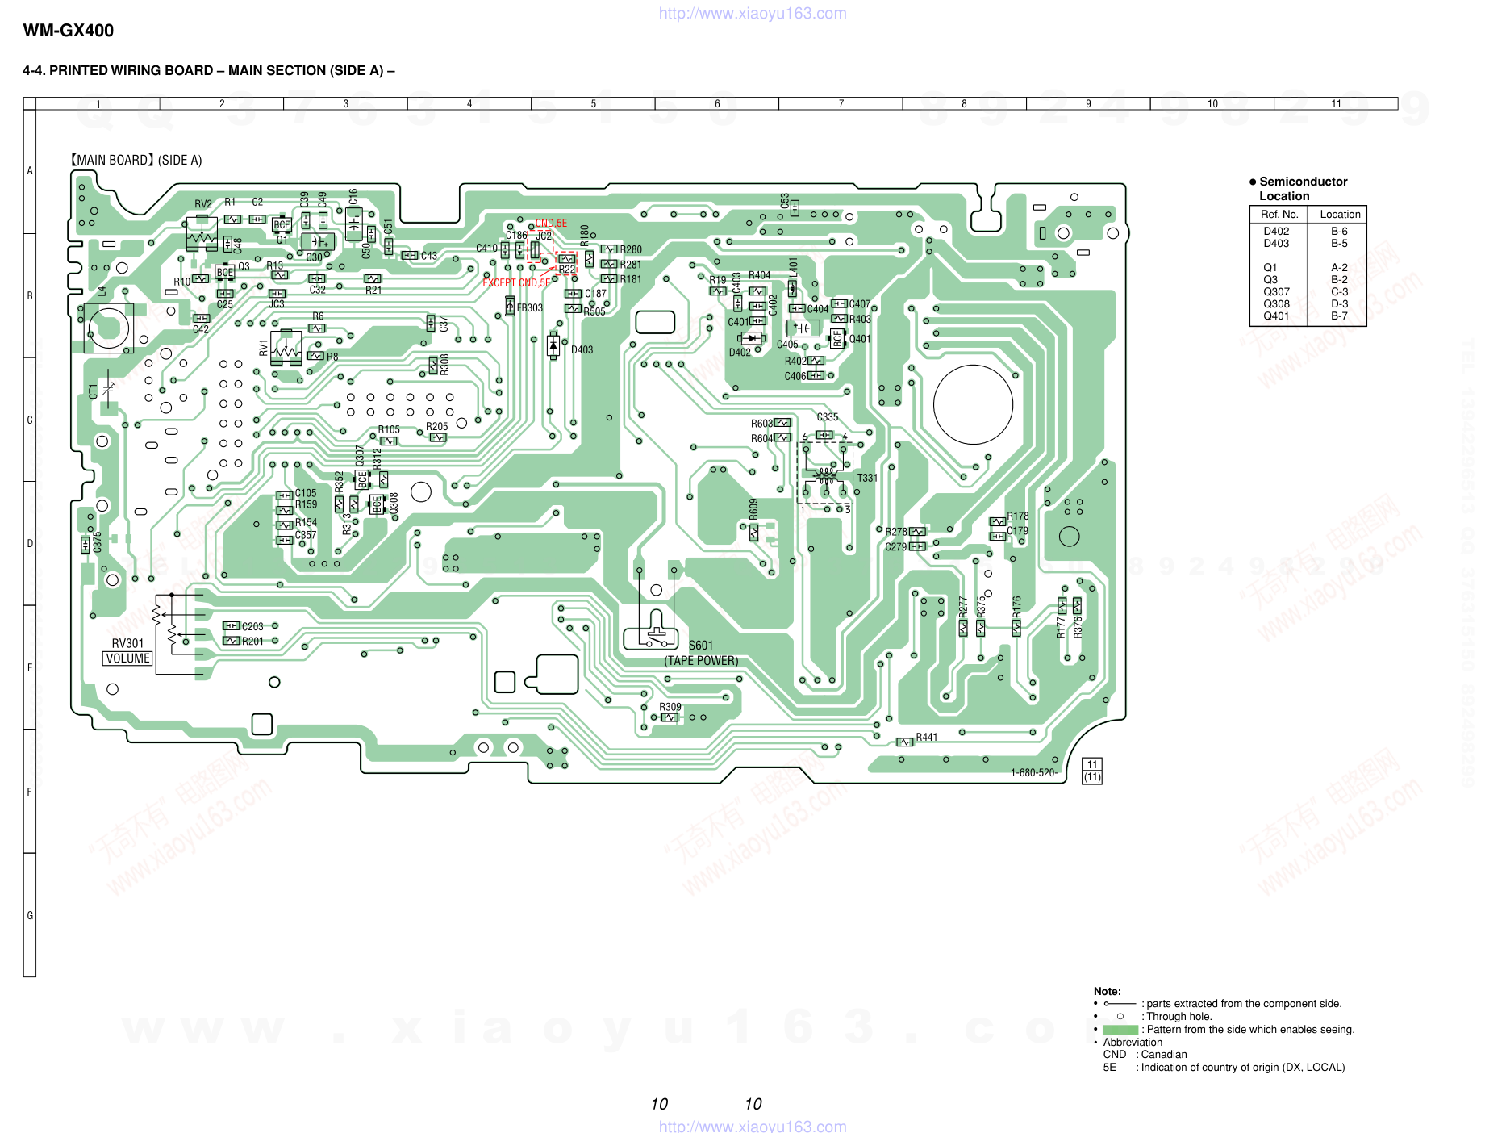Select the '(TAPE POWER)' label
This screenshot has height=1133, width=1506.
tap(701, 661)
